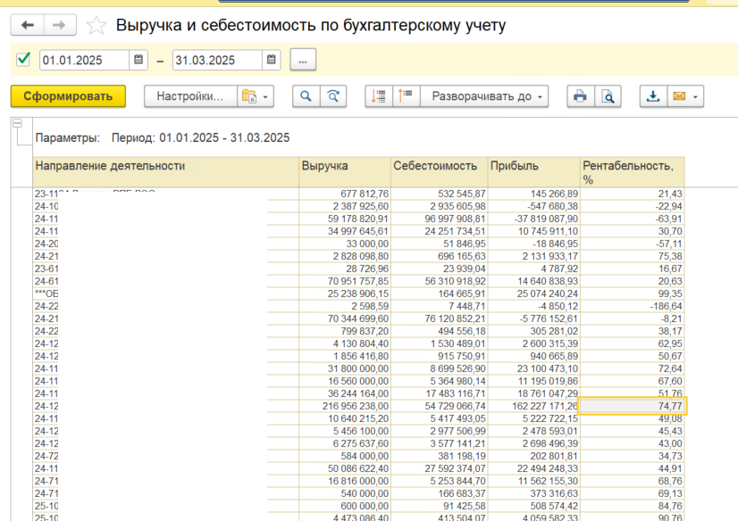Image resolution: width=738 pixels, height=521 pixels.
Task: Click the back navigation arrow
Action: pos(26,25)
